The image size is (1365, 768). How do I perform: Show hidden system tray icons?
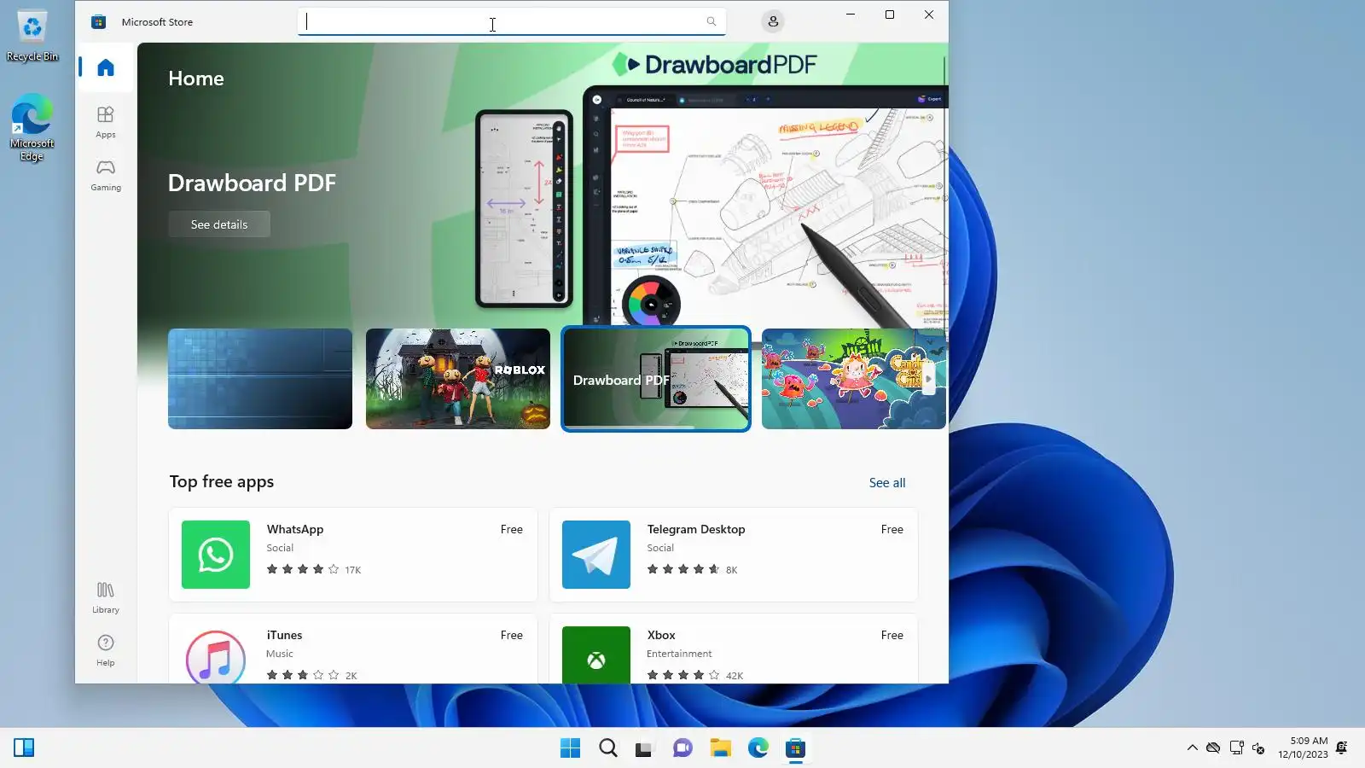pyautogui.click(x=1192, y=748)
